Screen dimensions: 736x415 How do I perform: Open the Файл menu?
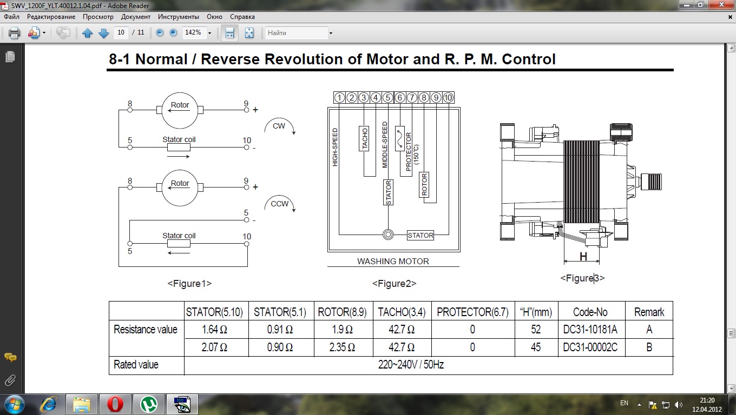11,17
